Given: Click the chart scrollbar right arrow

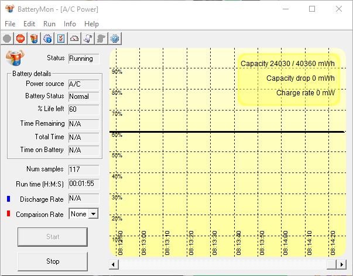Looking at the screenshot, I should click(341, 264).
